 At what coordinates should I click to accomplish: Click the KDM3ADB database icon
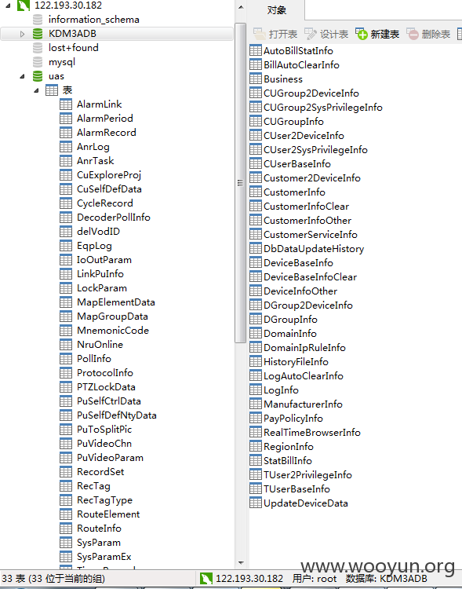tap(38, 34)
